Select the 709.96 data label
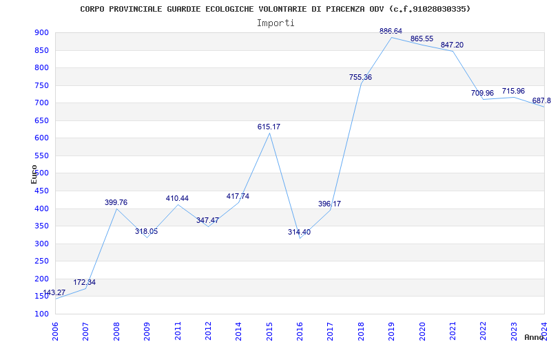This screenshot has height=344, width=551. pyautogui.click(x=483, y=93)
